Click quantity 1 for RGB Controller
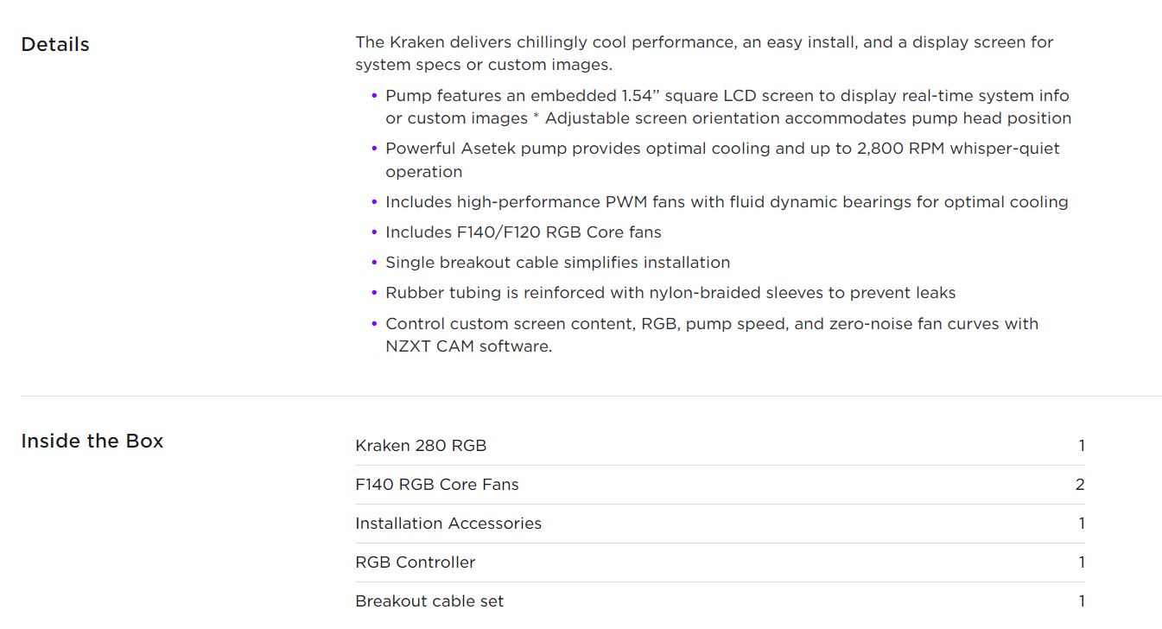Screen dimensions: 1162x629 coord(1081,562)
